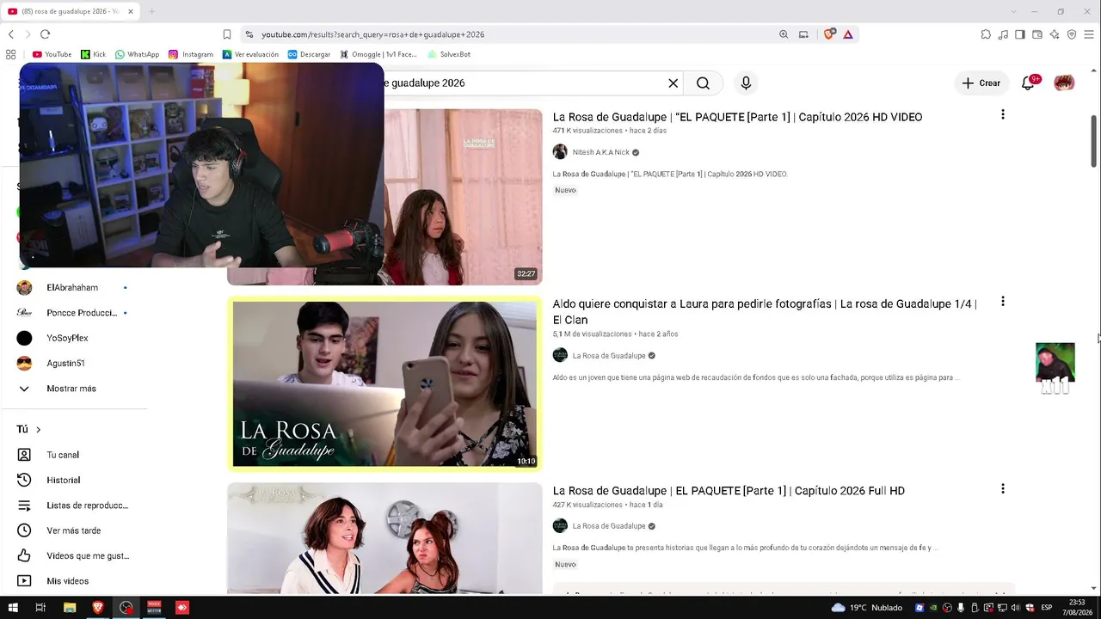This screenshot has height=619, width=1101.
Task: Open WhatsApp bookmark in bookmarks bar
Action: coord(137,54)
